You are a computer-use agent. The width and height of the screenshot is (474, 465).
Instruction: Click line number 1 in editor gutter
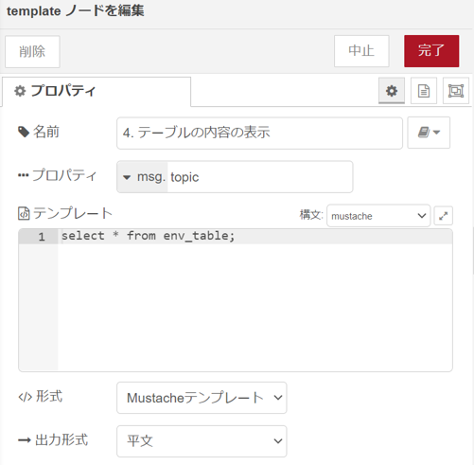(x=42, y=237)
